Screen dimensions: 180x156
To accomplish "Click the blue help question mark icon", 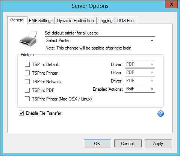I will coord(160,114).
